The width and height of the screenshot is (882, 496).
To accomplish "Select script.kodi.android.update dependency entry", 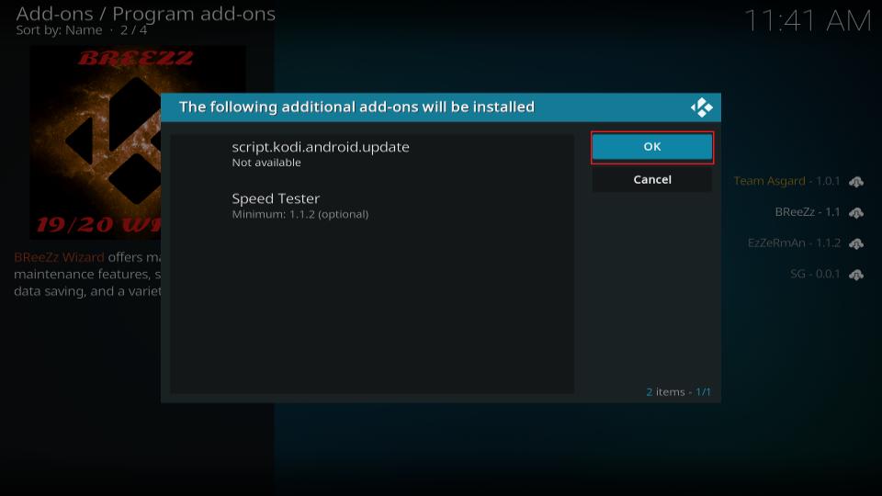I will pyautogui.click(x=372, y=154).
